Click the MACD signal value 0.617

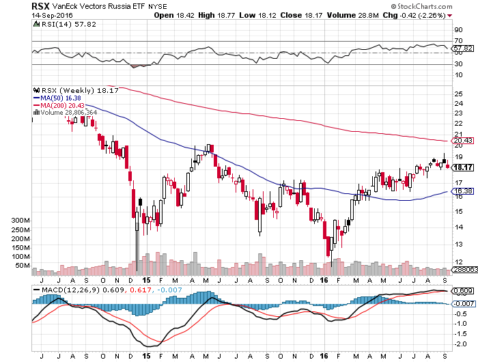point(141,290)
